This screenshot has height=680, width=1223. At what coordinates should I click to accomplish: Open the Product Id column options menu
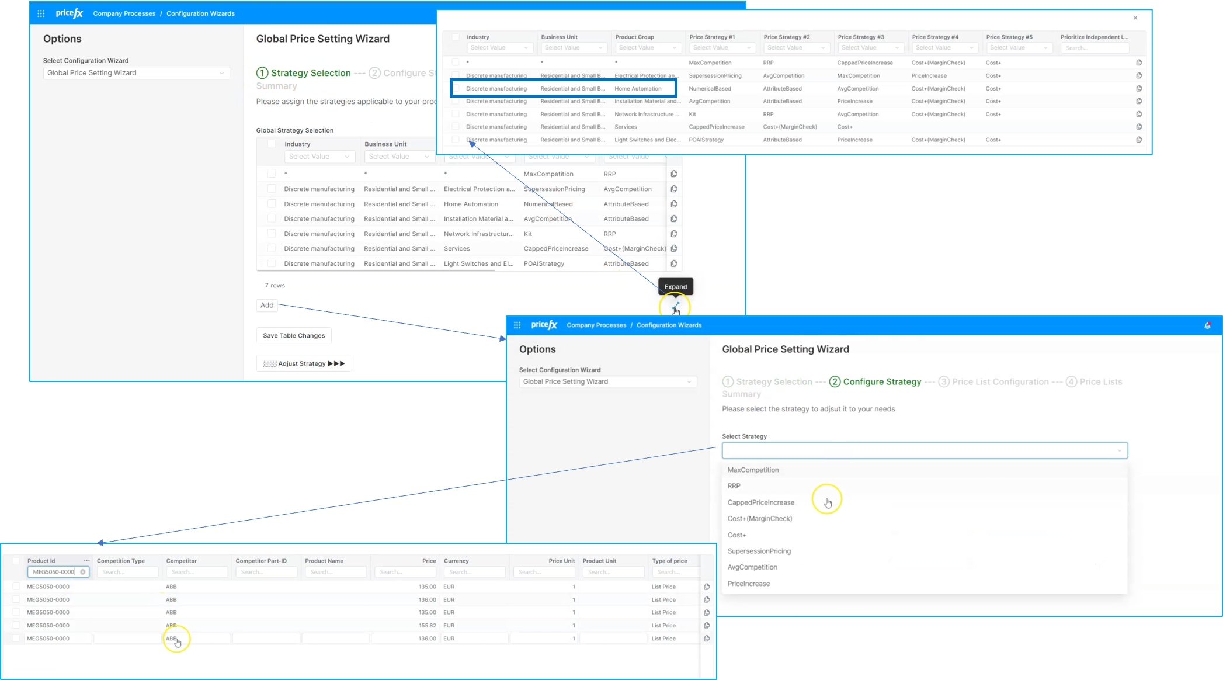pos(87,560)
